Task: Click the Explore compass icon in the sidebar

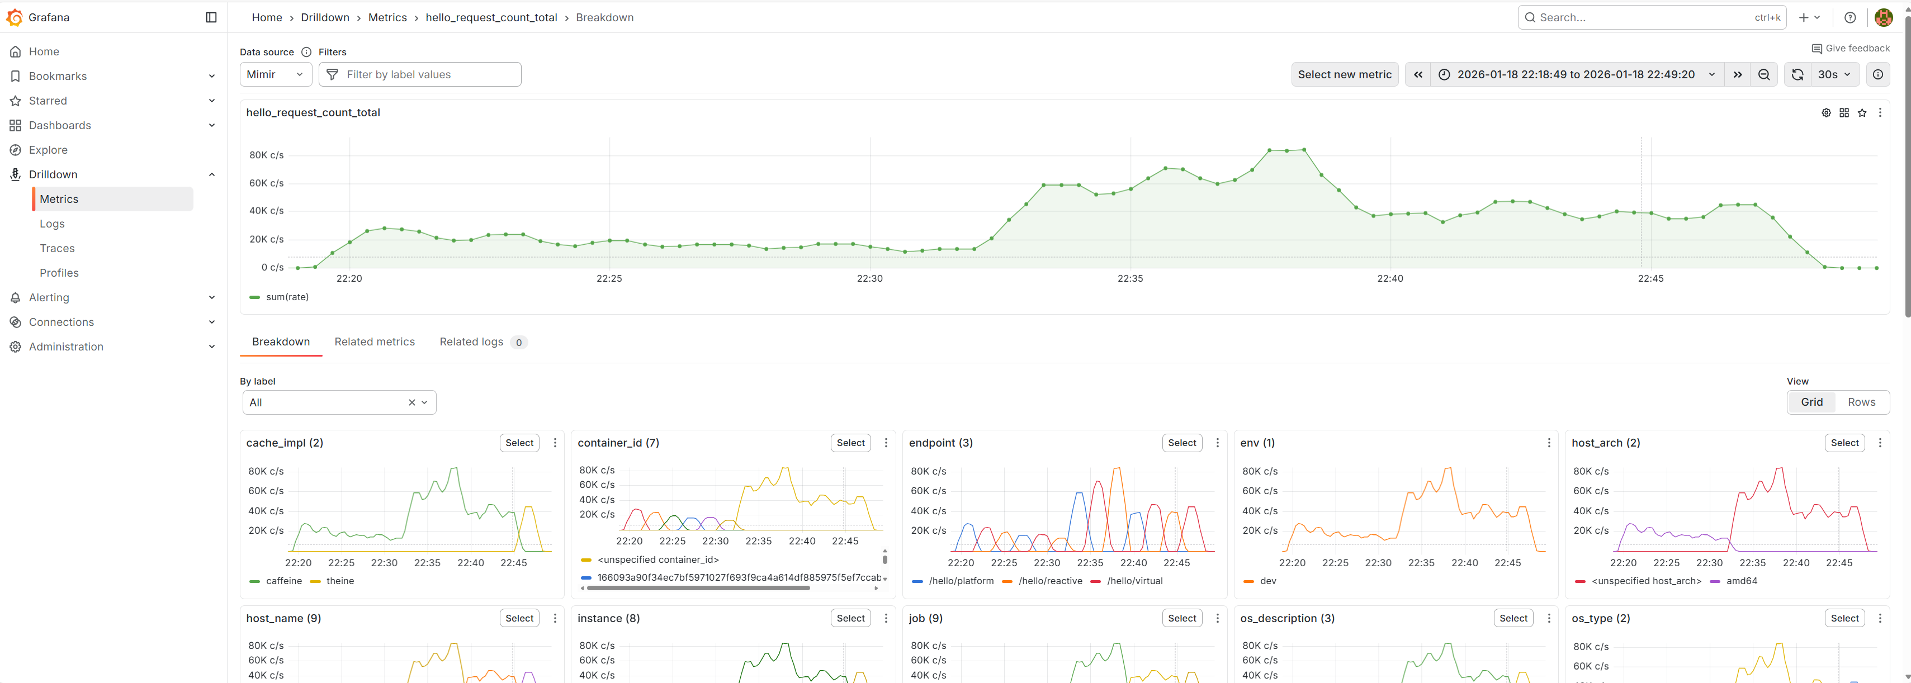Action: pos(16,149)
